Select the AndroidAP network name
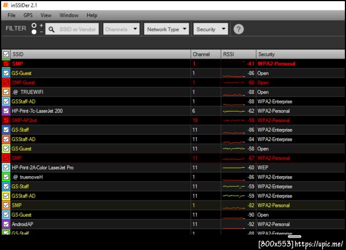The image size is (346, 250). tap(22, 224)
